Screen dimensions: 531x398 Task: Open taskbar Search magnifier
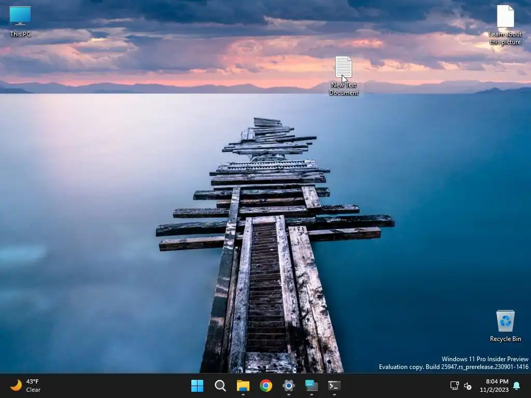click(220, 386)
